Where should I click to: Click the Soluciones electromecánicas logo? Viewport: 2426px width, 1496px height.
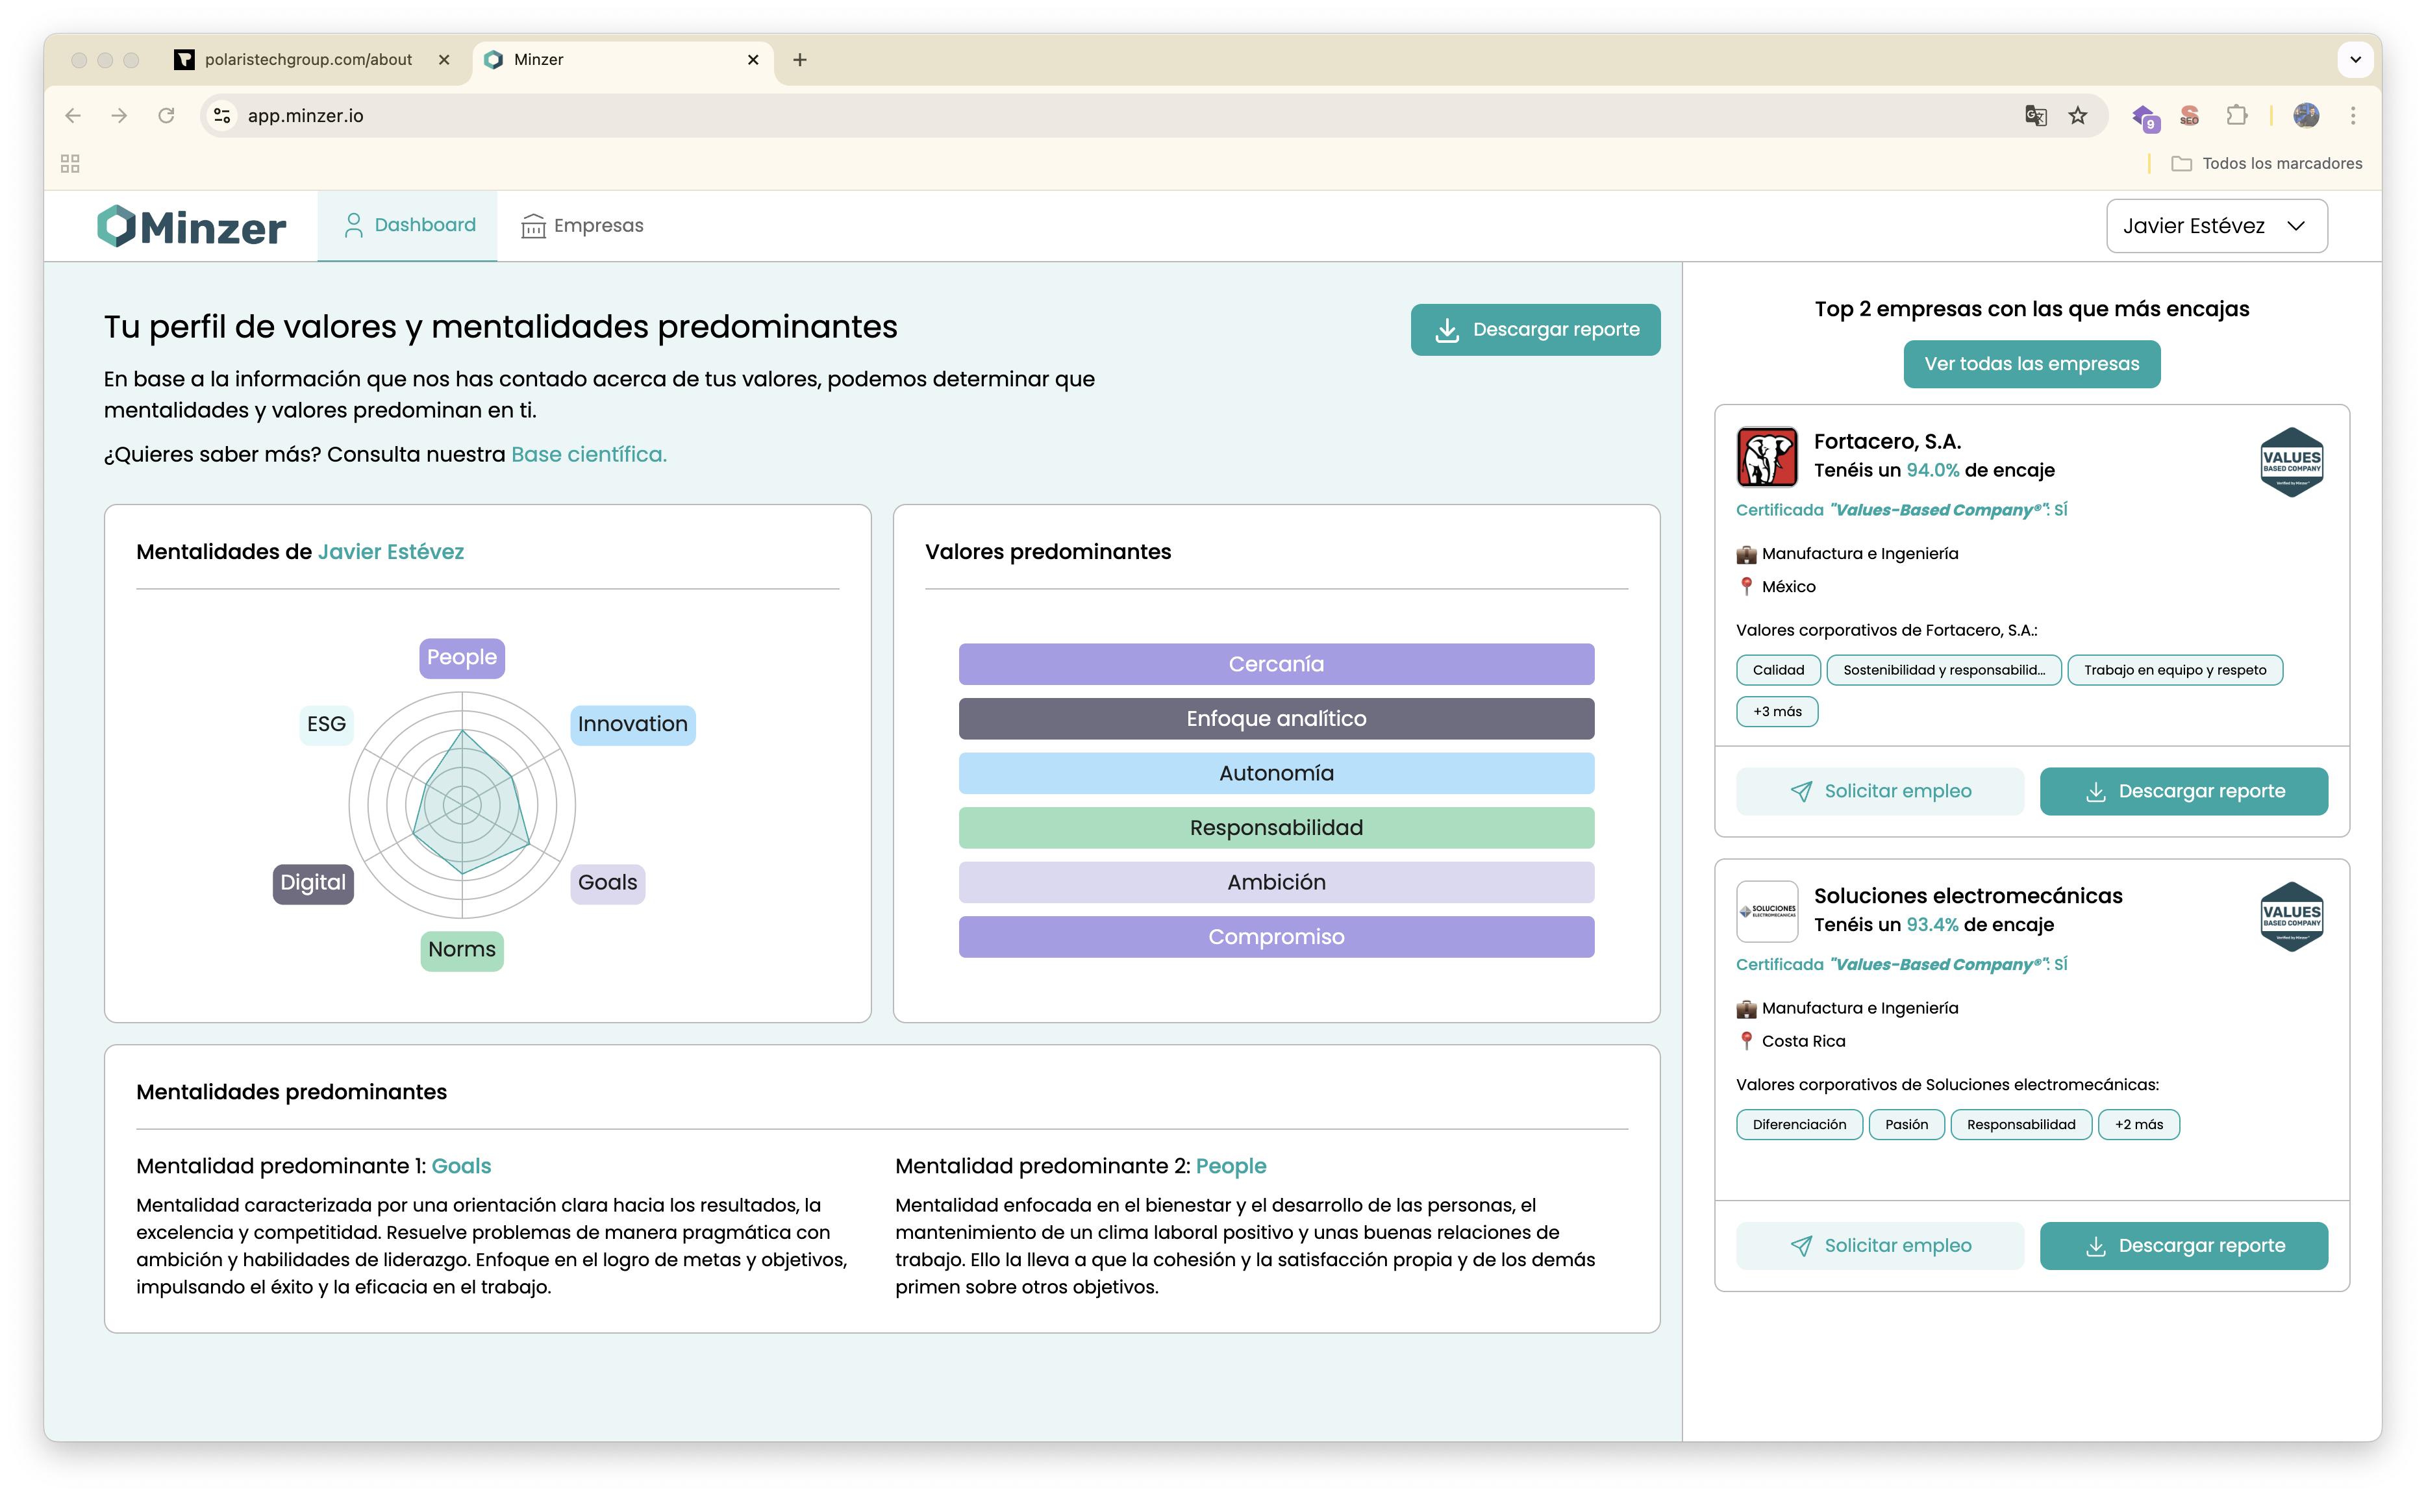pyautogui.click(x=1767, y=910)
